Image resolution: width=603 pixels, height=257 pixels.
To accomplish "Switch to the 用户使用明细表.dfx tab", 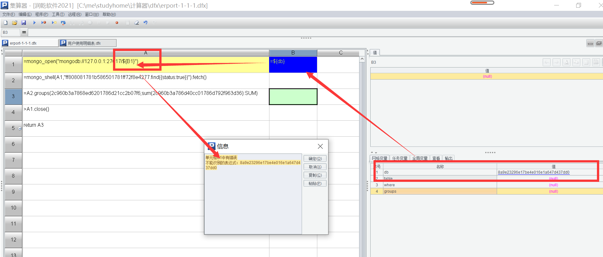I will pos(88,43).
